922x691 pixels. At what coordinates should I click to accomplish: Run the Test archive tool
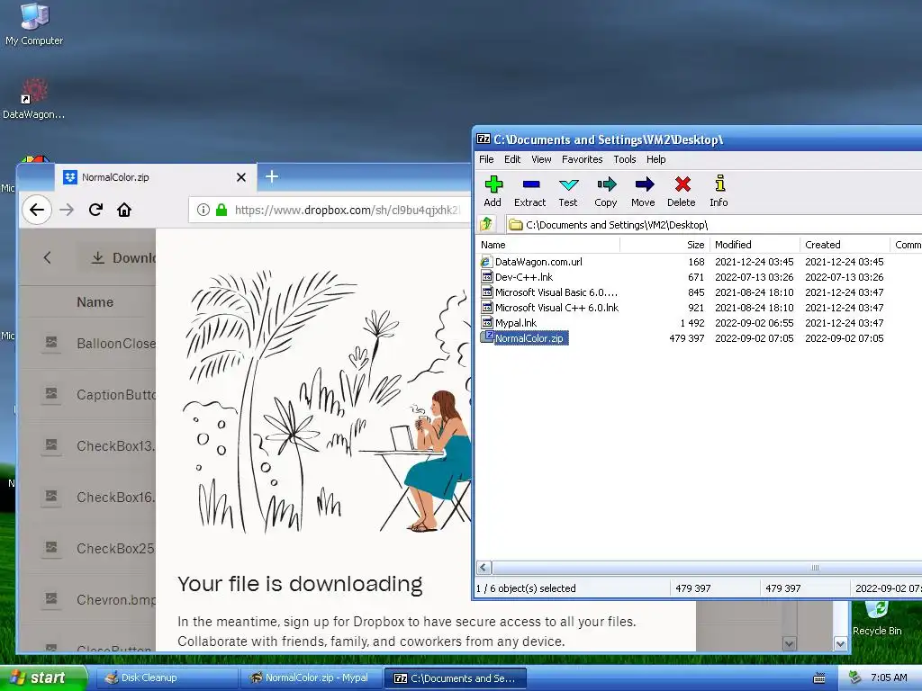pos(568,192)
